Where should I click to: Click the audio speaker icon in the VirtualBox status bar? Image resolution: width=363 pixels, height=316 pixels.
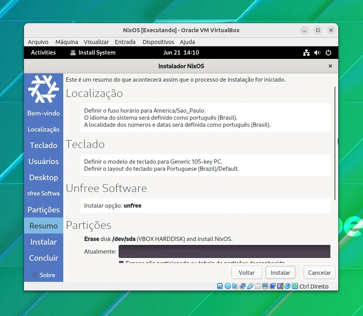(x=235, y=286)
